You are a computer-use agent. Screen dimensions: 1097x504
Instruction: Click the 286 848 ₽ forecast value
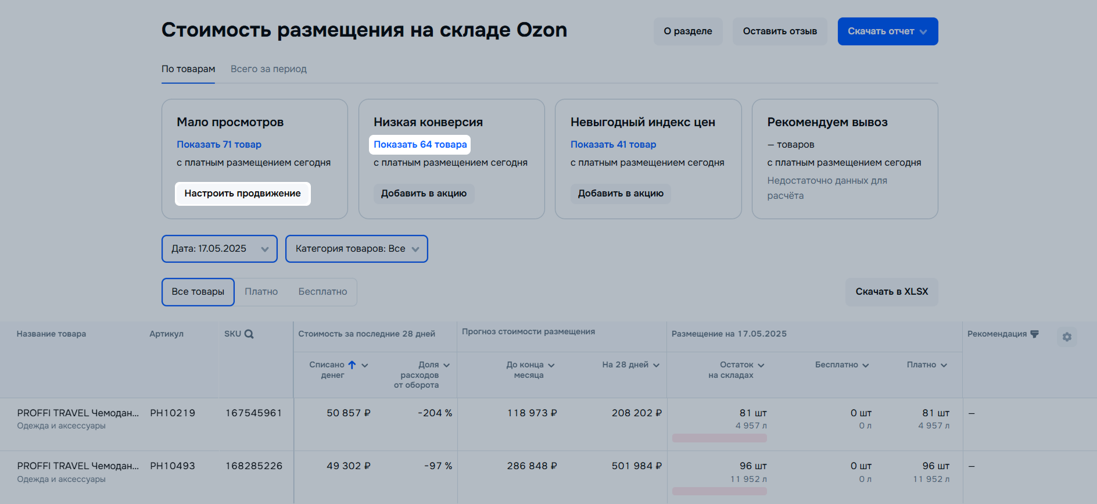pyautogui.click(x=532, y=466)
